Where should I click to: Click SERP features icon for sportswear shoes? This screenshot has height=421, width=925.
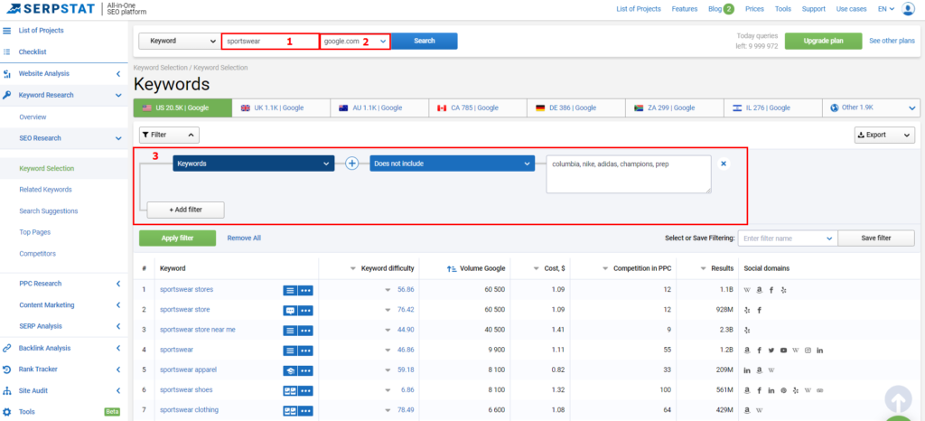click(290, 391)
